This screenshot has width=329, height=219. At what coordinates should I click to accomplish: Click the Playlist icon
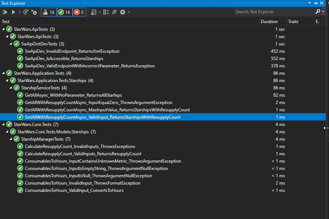coord(94,12)
